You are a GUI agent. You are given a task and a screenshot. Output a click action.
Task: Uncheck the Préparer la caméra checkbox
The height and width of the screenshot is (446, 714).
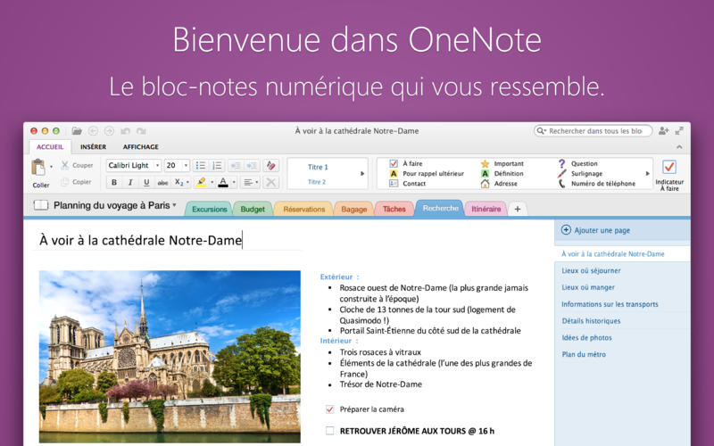tap(329, 409)
